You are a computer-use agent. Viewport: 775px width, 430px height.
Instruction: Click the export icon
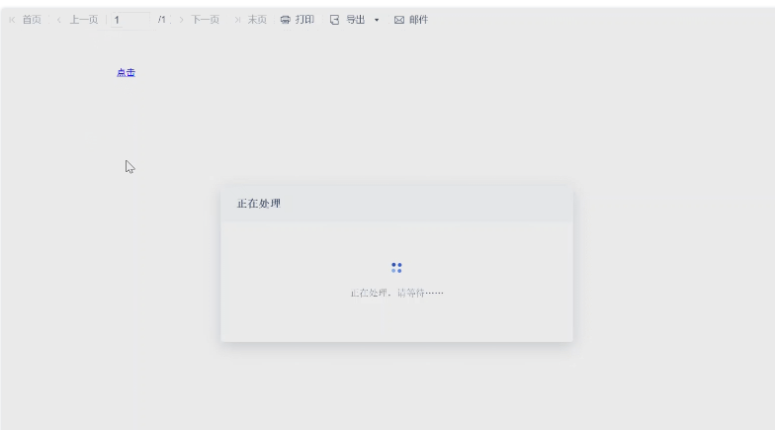coord(334,20)
